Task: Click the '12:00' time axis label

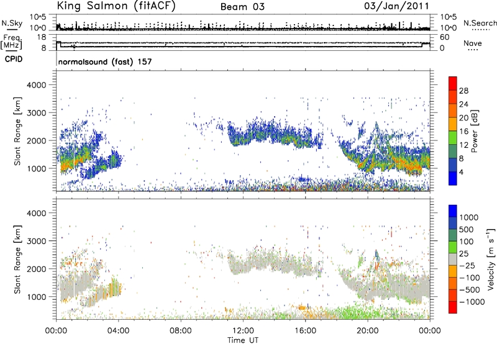Action: tap(243, 331)
